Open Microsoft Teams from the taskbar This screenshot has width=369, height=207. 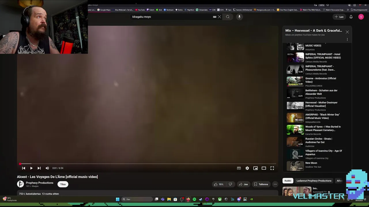click(163, 199)
